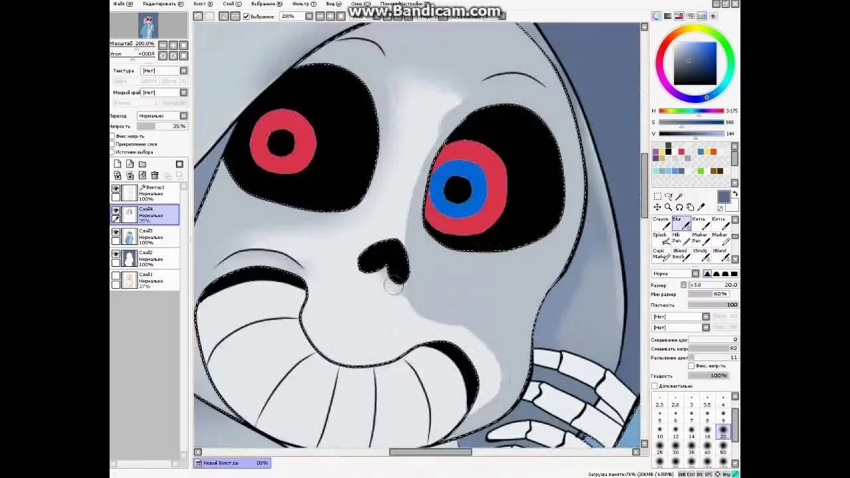Viewport: 850px width, 478px height.
Task: Open the second brush [Нет] texture dropdown
Action: tap(681, 327)
